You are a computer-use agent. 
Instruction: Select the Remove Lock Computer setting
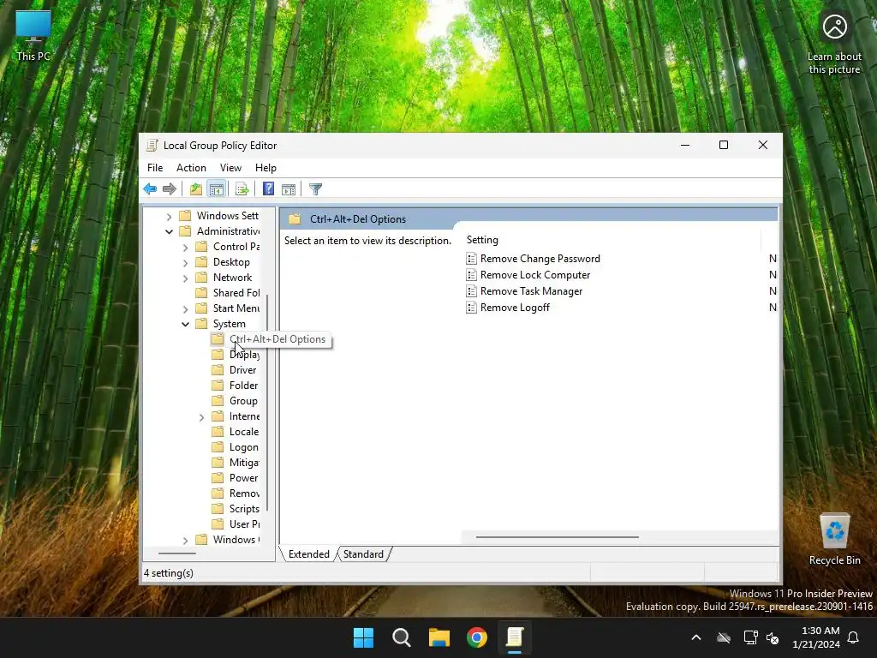tap(535, 275)
